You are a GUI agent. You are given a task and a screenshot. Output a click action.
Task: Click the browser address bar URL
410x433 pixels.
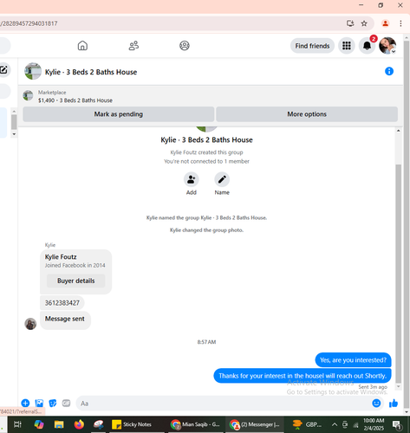click(x=29, y=23)
